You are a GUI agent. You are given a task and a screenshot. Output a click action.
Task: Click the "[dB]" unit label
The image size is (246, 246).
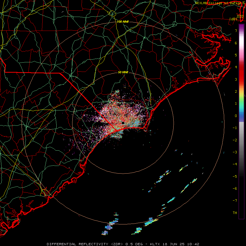click(x=233, y=19)
